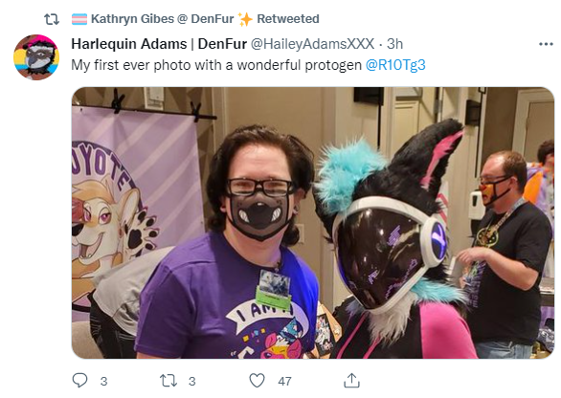The height and width of the screenshot is (398, 561).
Task: Open Harlequin Adams' round profile avatar
Action: [36, 57]
